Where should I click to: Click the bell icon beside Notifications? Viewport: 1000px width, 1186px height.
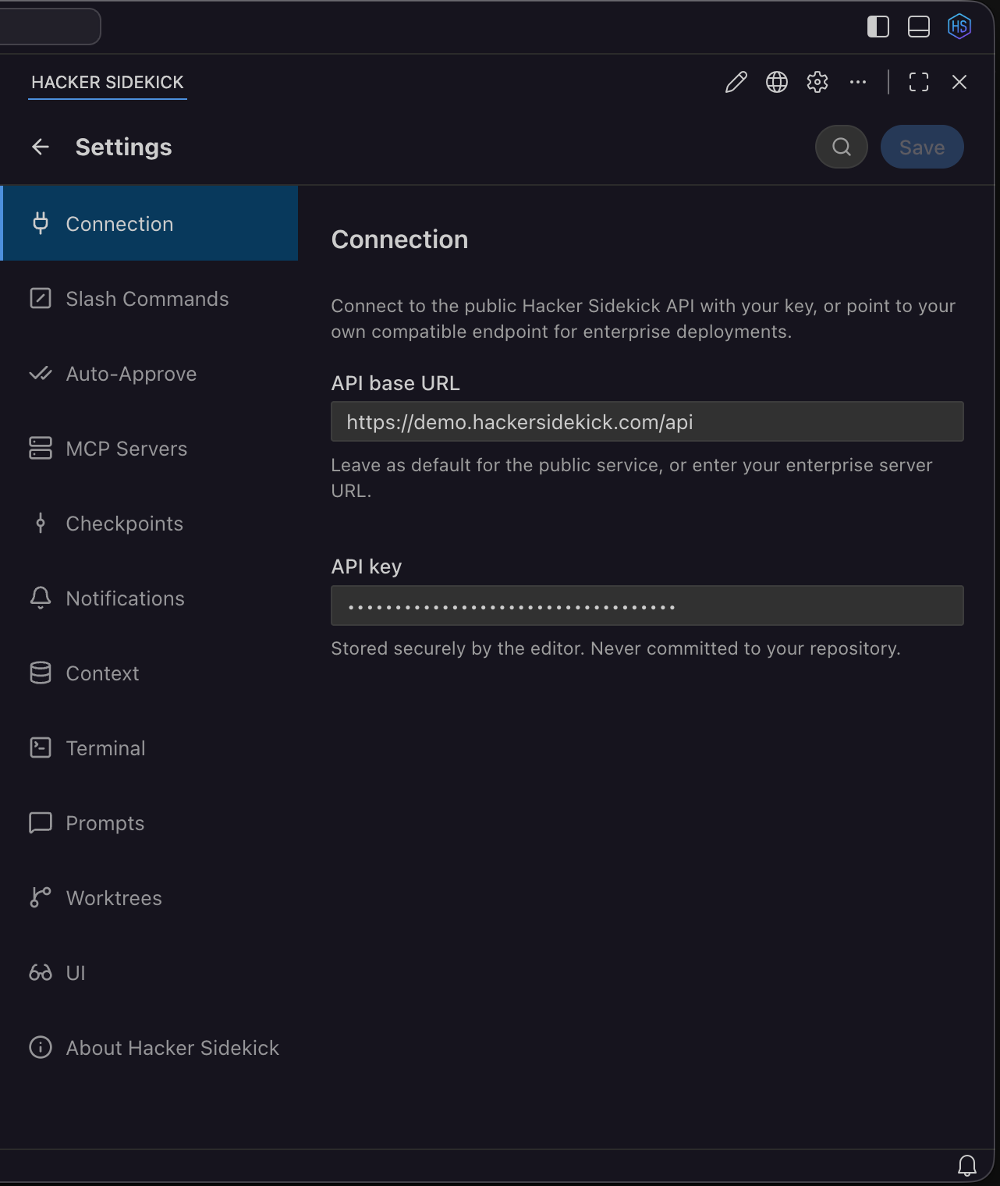(x=41, y=598)
